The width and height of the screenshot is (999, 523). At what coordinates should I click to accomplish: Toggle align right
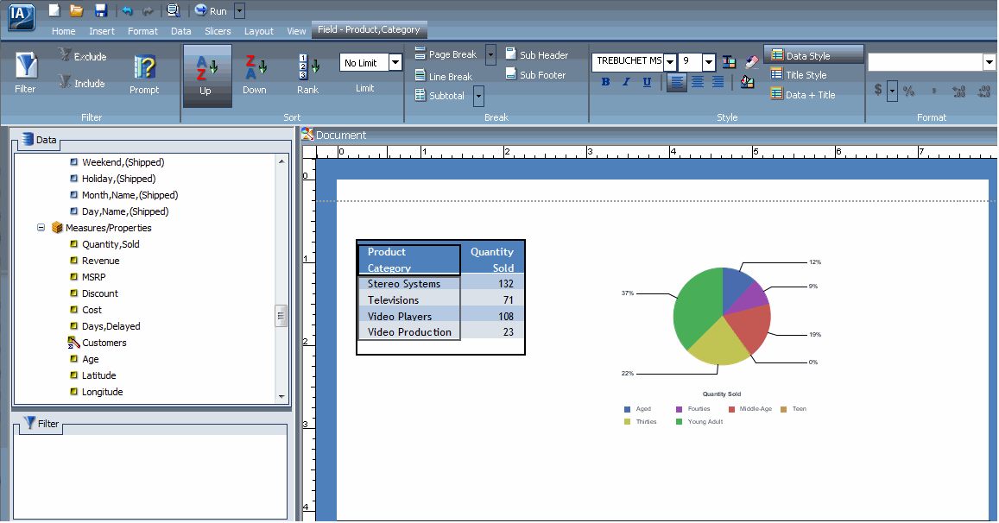click(x=718, y=81)
